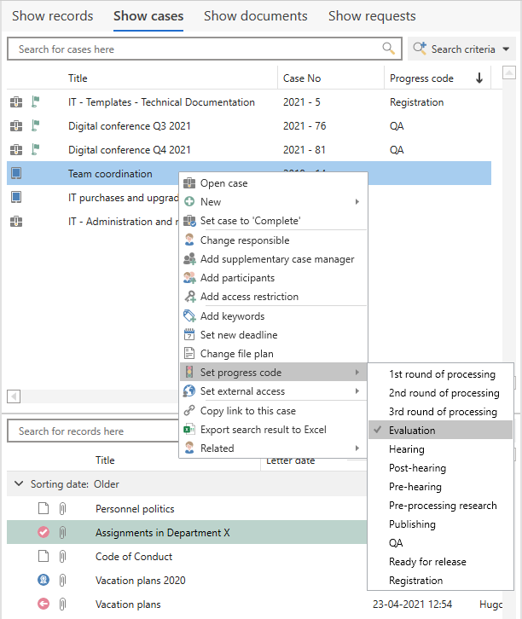
Task: Choose Export search result to Excel
Action: pos(263,430)
